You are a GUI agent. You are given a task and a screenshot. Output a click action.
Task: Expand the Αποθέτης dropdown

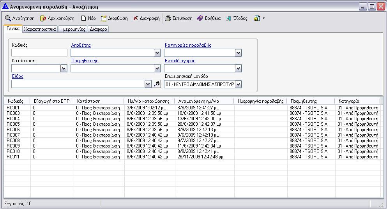pos(157,53)
